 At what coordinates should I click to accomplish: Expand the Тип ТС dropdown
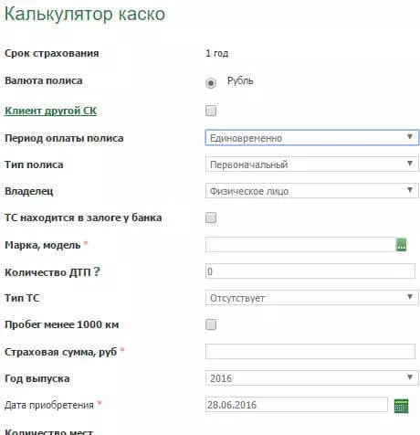coord(312,298)
